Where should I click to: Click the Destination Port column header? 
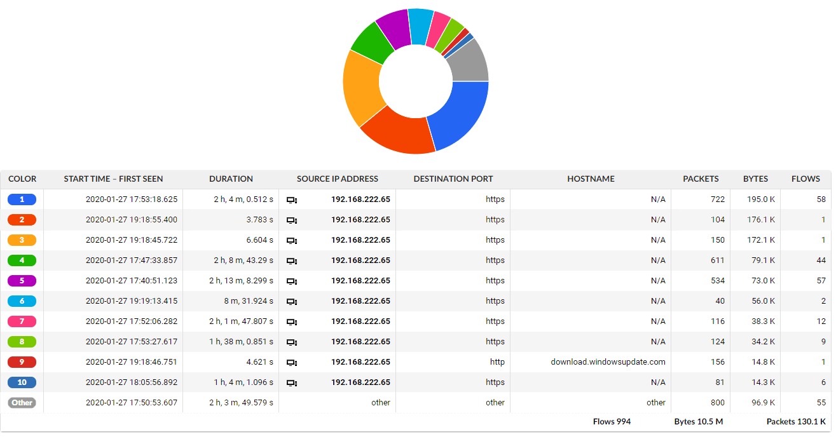point(453,179)
